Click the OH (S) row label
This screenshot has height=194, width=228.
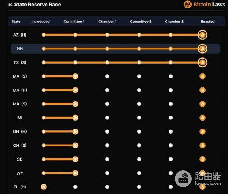[20, 146]
